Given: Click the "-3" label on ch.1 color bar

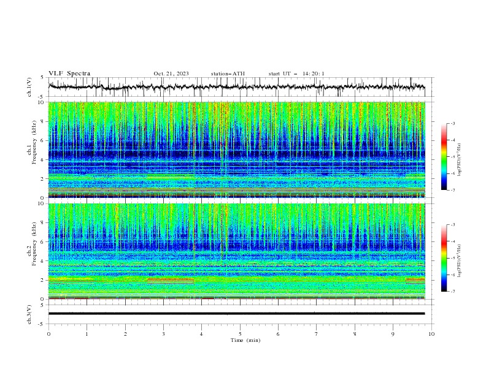Looking at the screenshot, I should [x=453, y=123].
